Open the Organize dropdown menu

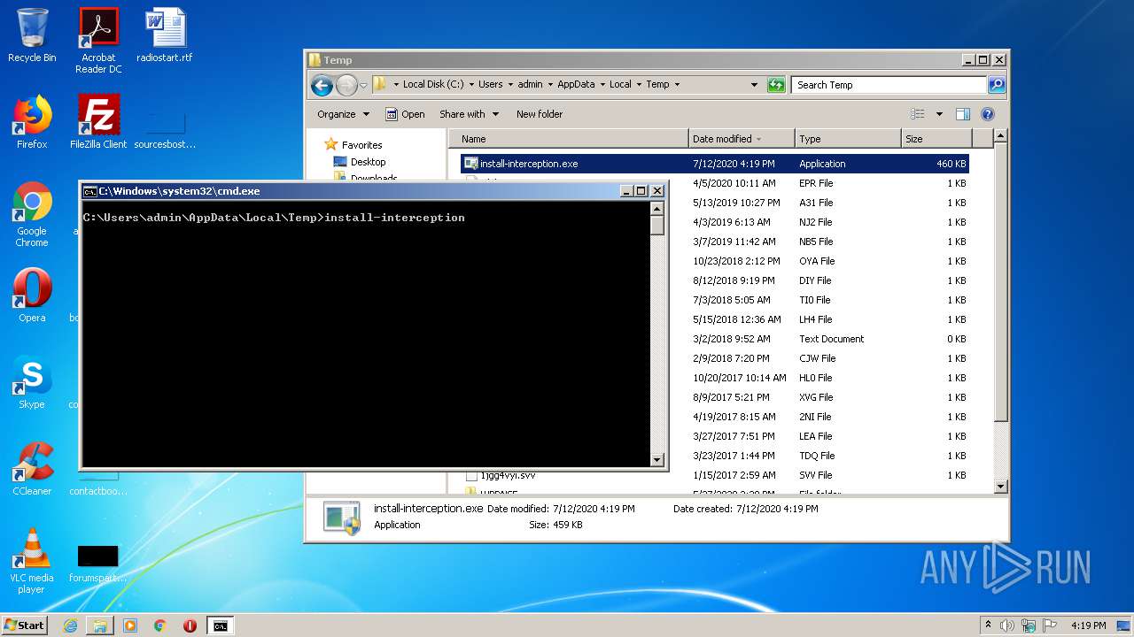pyautogui.click(x=344, y=114)
